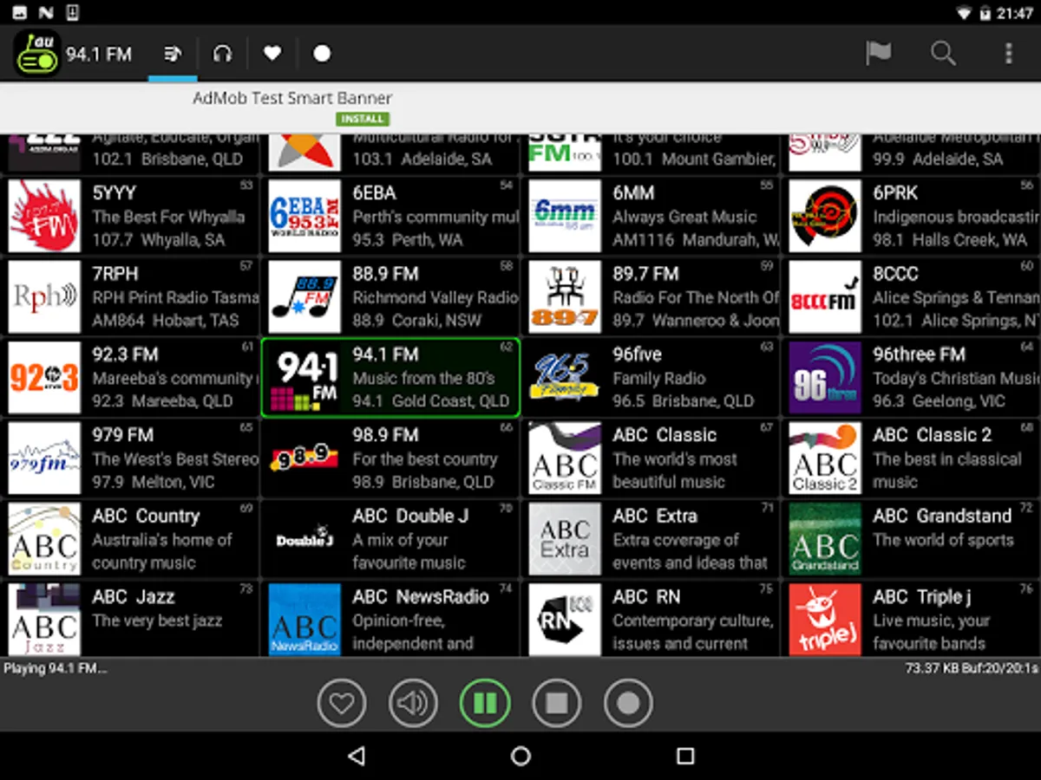Tap 'AM864 Hobart, TAS' text
This screenshot has height=780, width=1041.
(x=165, y=321)
